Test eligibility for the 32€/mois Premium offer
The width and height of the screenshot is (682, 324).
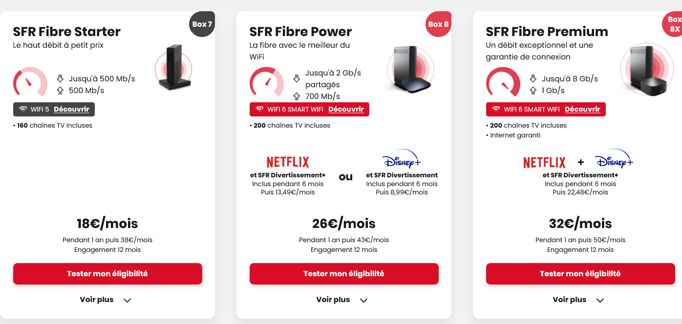(580, 274)
